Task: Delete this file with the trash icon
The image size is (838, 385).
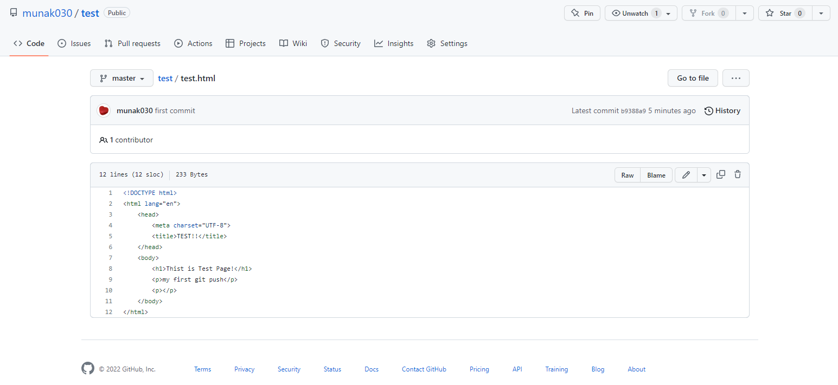Action: click(738, 174)
